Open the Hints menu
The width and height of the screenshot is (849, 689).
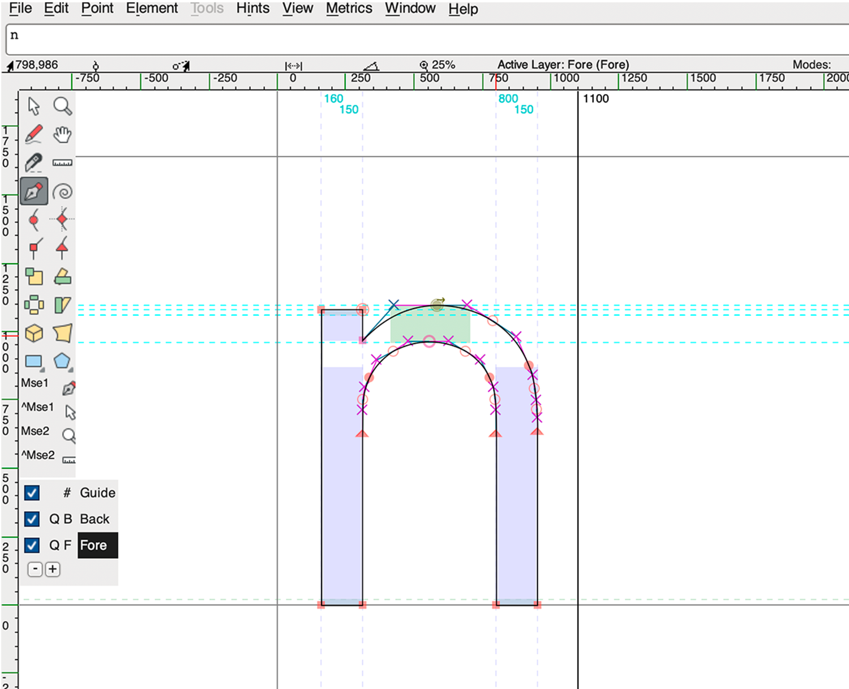pos(252,8)
